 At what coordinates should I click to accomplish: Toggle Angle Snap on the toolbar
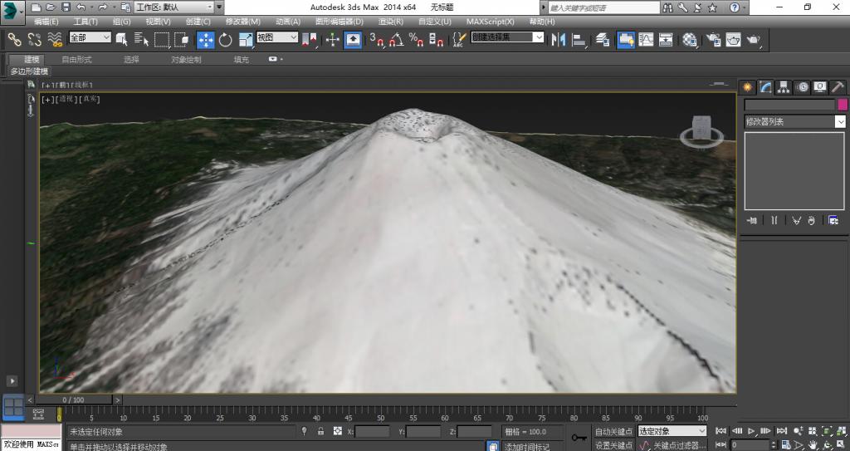click(396, 40)
